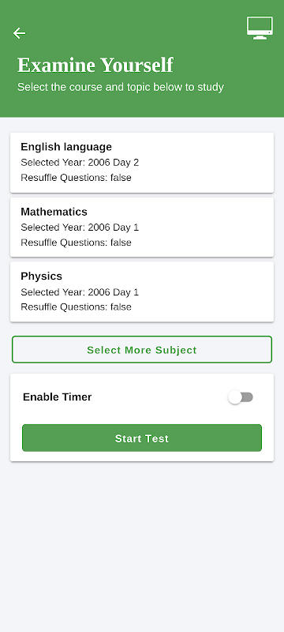Open the Mathematics subject title
Screen dimensions: 284x632
point(54,212)
